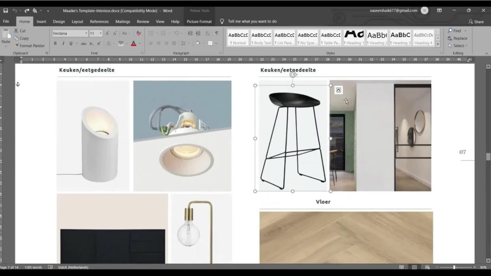Apply superscript formatting
Viewport: 491px width, 276px height.
(x=99, y=44)
